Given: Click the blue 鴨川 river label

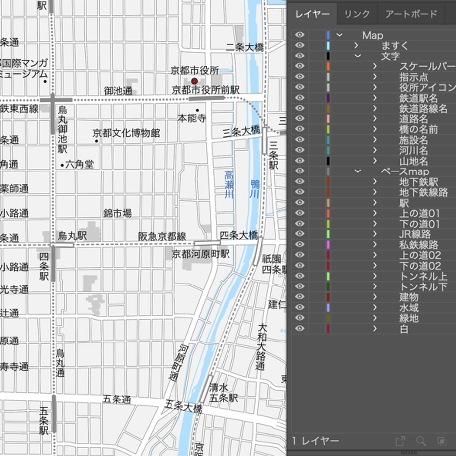Looking at the screenshot, I should tap(255, 189).
